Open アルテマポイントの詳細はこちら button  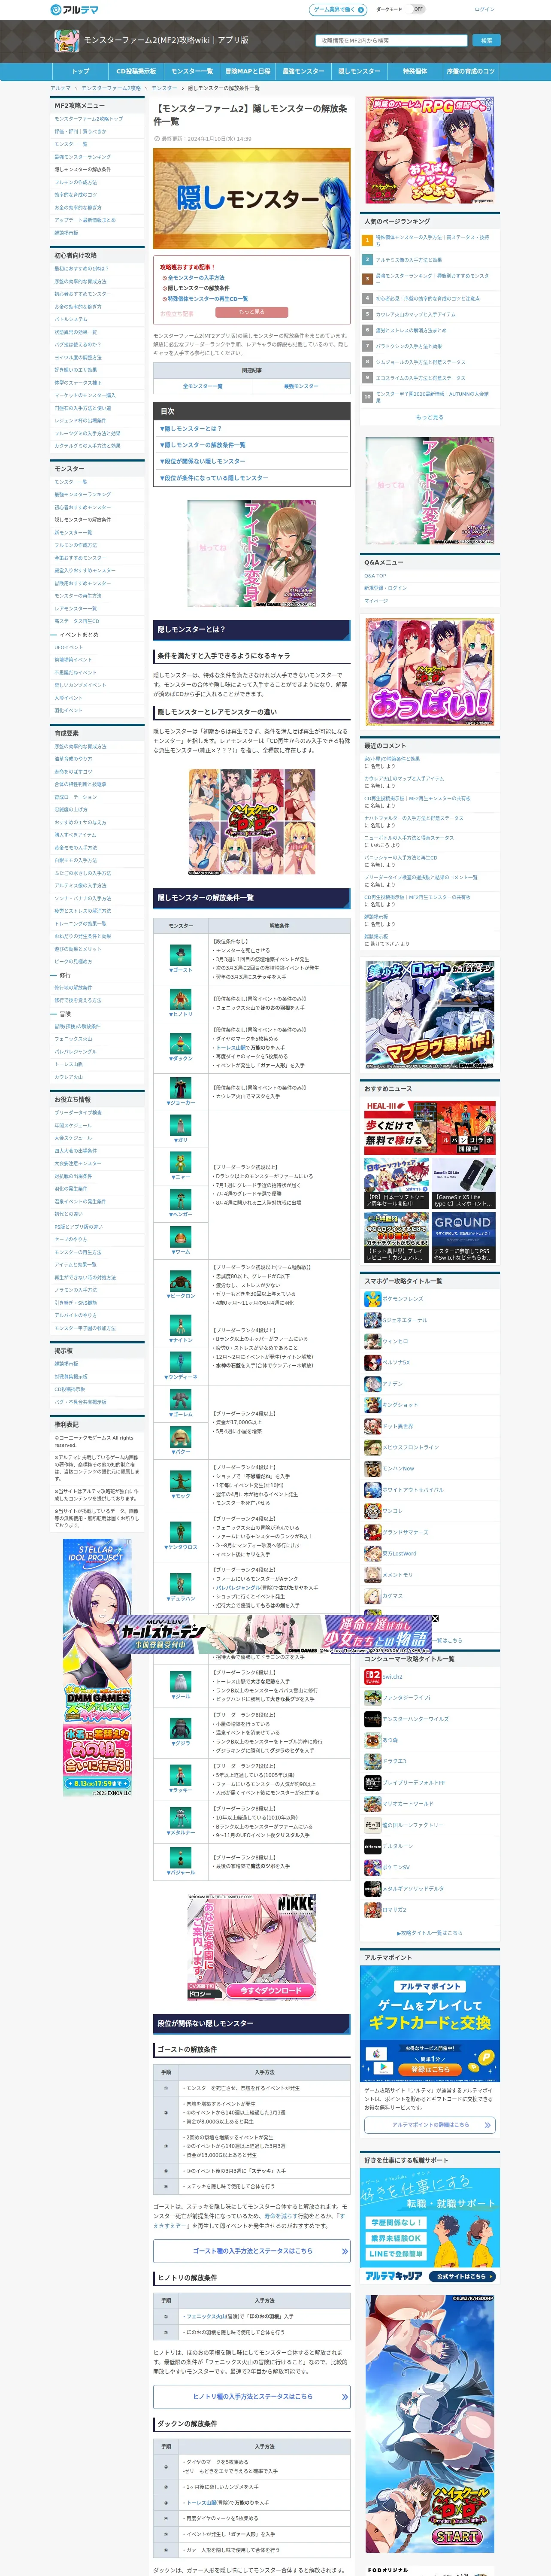point(429,2125)
